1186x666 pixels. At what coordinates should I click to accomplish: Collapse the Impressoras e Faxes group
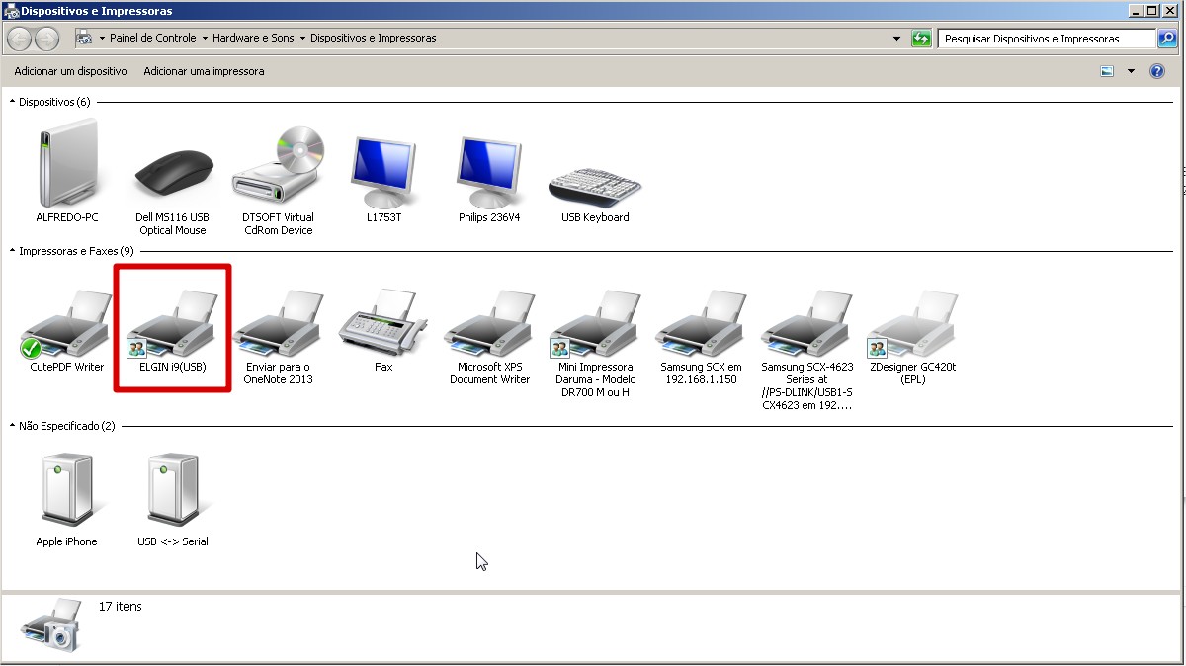point(13,252)
